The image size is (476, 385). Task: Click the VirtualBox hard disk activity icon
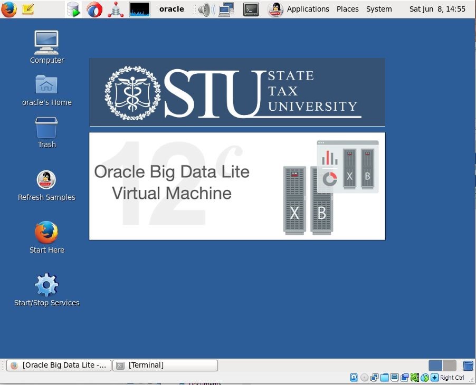pos(354,378)
